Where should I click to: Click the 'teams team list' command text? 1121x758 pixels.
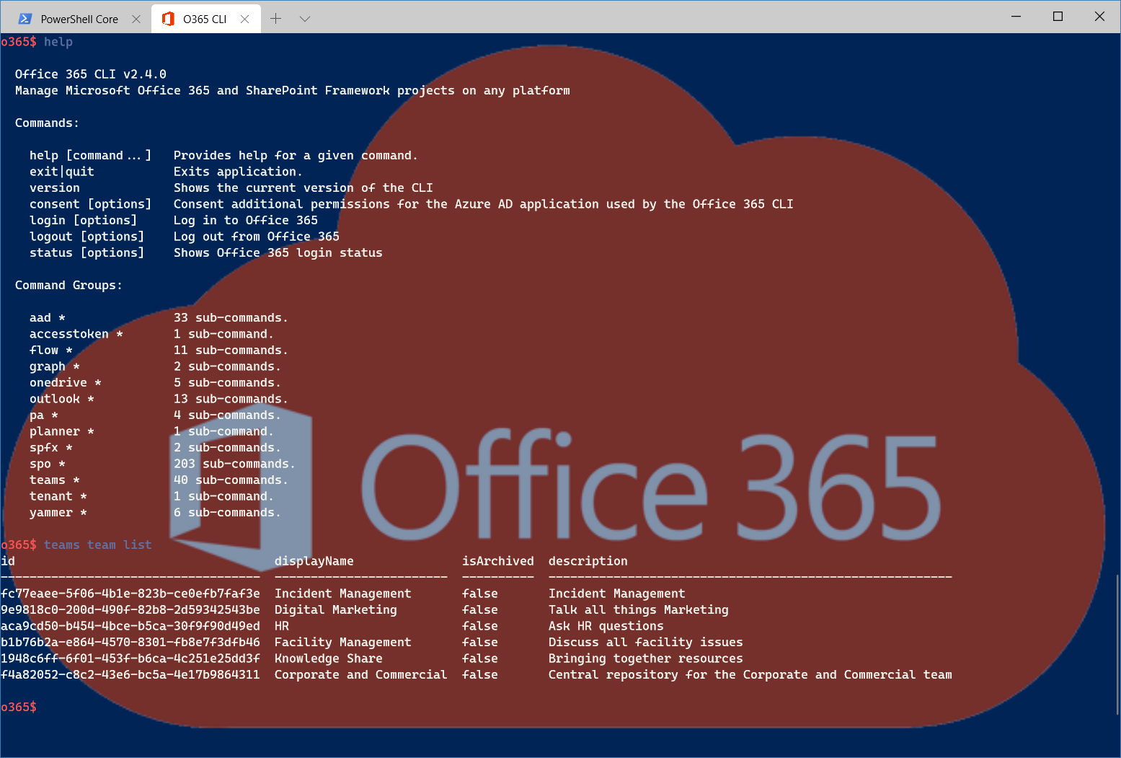pos(97,545)
